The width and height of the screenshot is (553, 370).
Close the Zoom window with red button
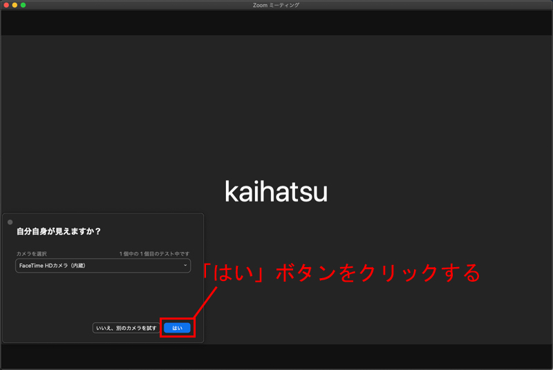pos(6,5)
